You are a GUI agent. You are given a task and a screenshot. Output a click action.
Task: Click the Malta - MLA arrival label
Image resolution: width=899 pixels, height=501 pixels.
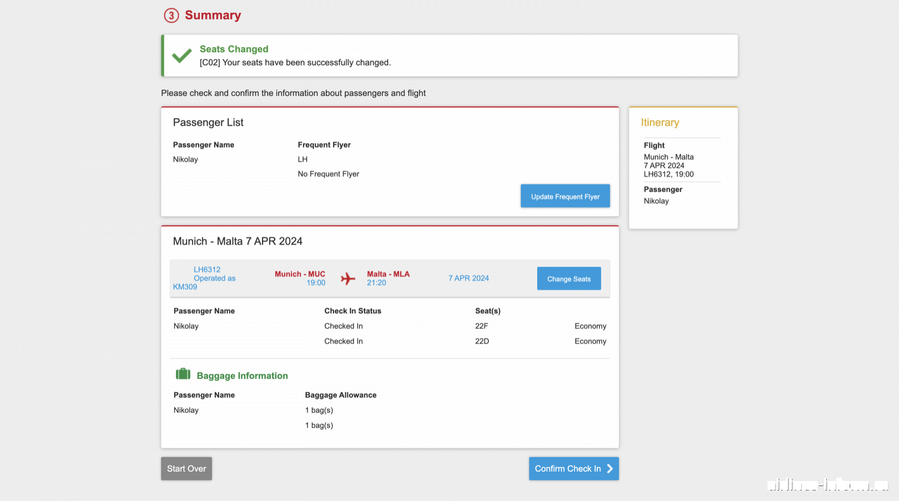(x=388, y=274)
